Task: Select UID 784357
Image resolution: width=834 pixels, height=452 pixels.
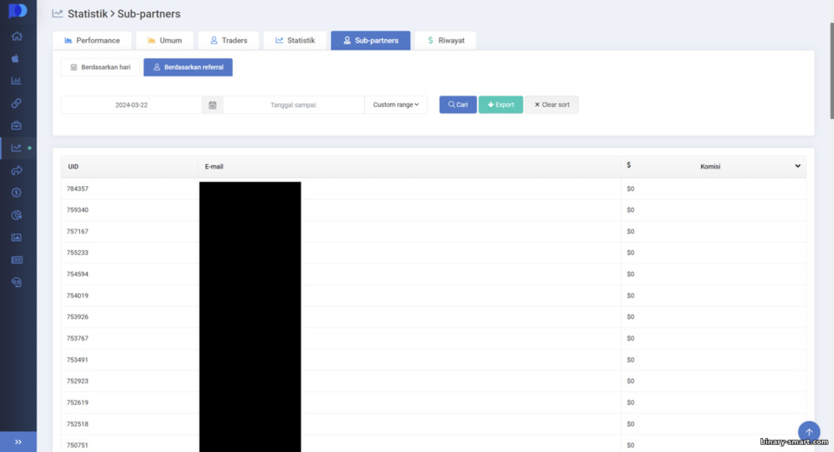Action: (x=77, y=189)
